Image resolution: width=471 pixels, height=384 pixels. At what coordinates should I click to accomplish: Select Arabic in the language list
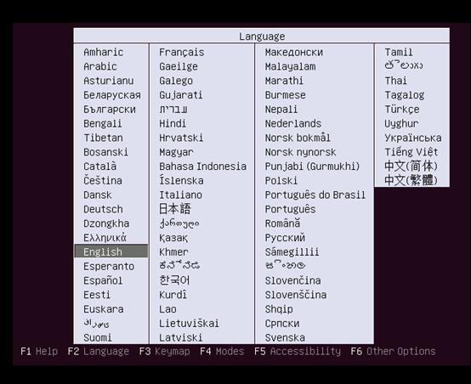point(100,66)
